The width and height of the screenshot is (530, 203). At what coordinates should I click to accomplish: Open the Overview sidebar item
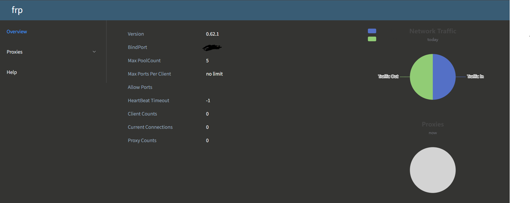(17, 32)
